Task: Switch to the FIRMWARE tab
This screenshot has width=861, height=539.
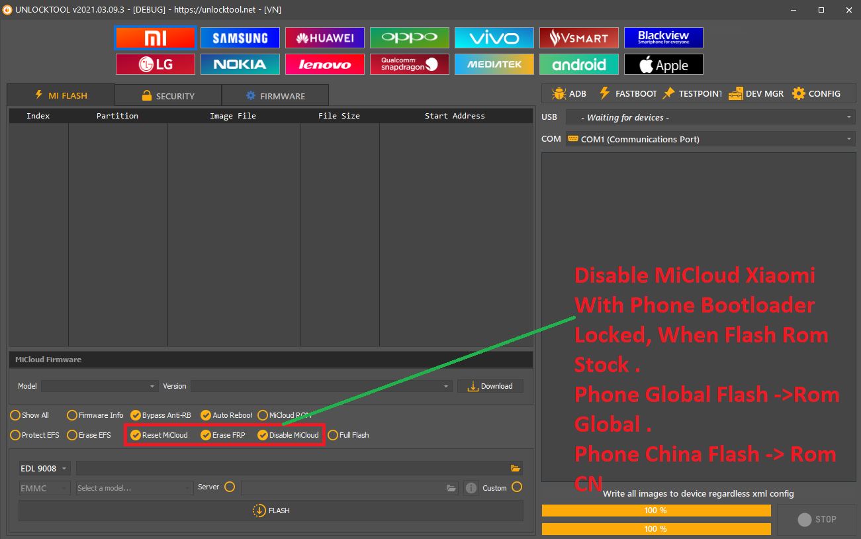Action: [x=275, y=96]
